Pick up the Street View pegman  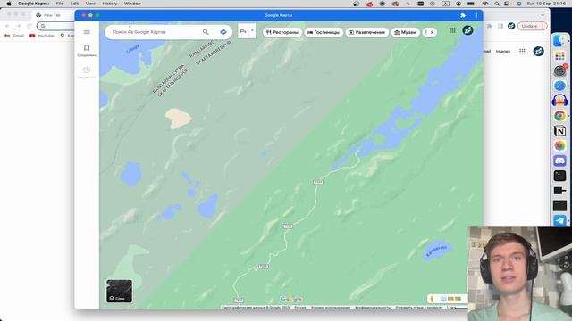point(433,299)
